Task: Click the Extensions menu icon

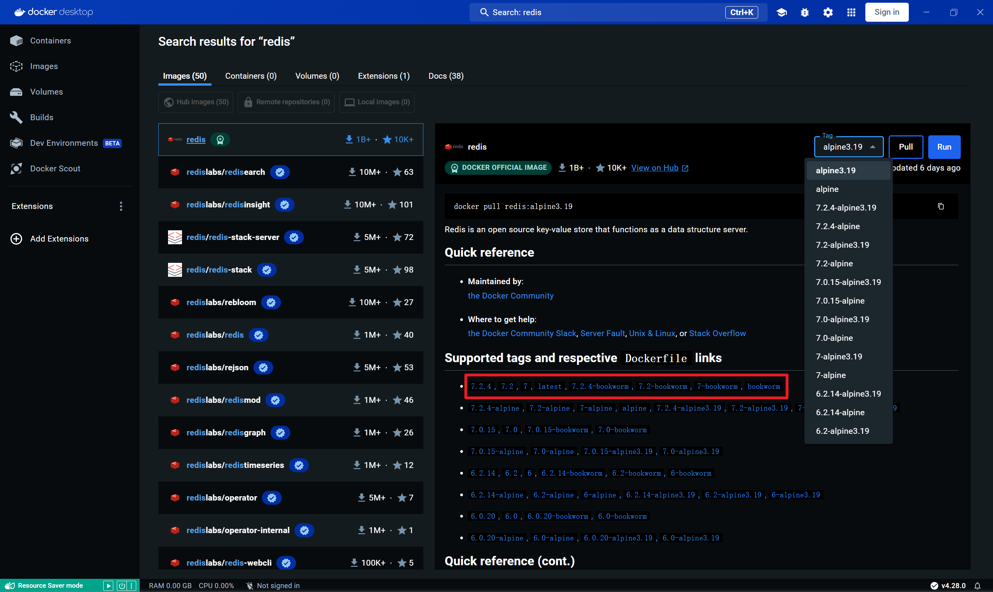Action: coord(121,207)
